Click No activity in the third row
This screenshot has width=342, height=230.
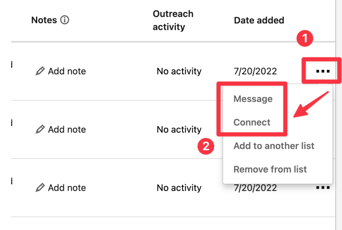pos(179,188)
